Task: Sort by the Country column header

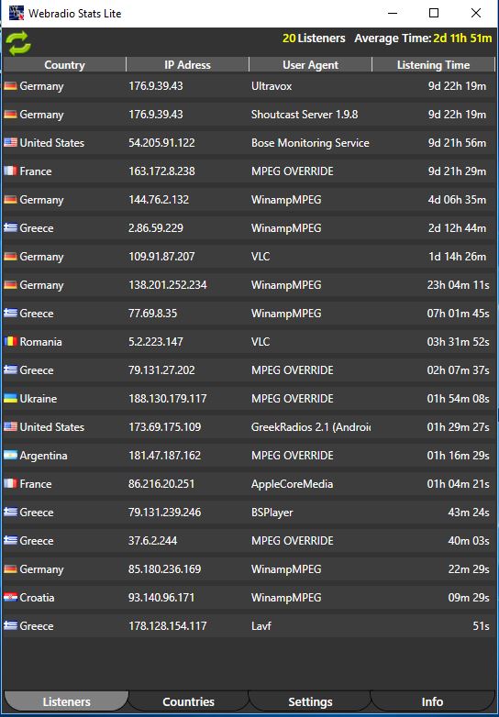Action: (x=64, y=64)
